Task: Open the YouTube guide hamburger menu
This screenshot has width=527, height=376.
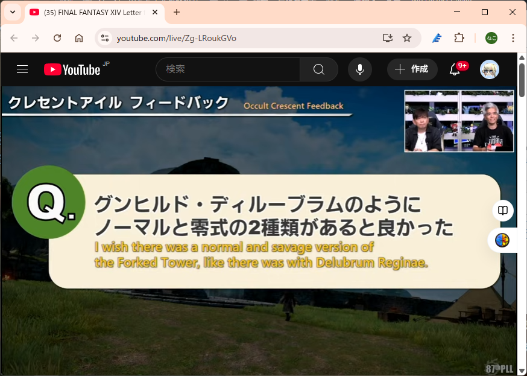Action: [x=22, y=69]
